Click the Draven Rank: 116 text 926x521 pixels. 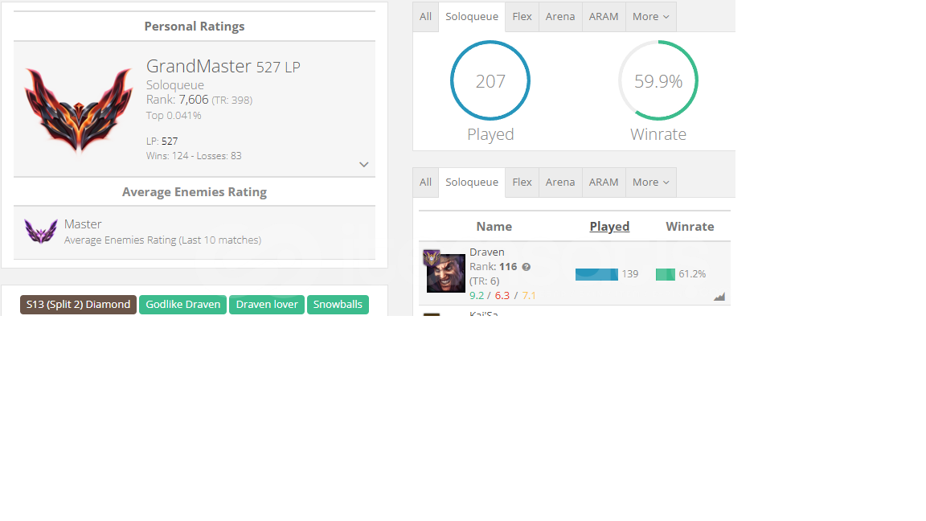pyautogui.click(x=493, y=267)
